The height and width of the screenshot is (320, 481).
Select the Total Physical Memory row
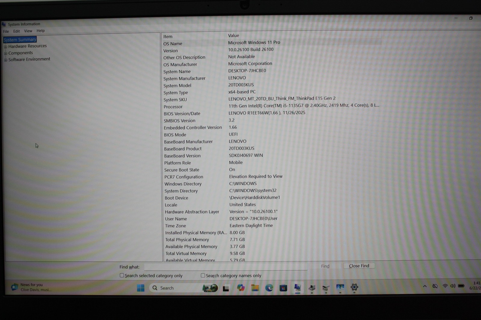[272, 240]
